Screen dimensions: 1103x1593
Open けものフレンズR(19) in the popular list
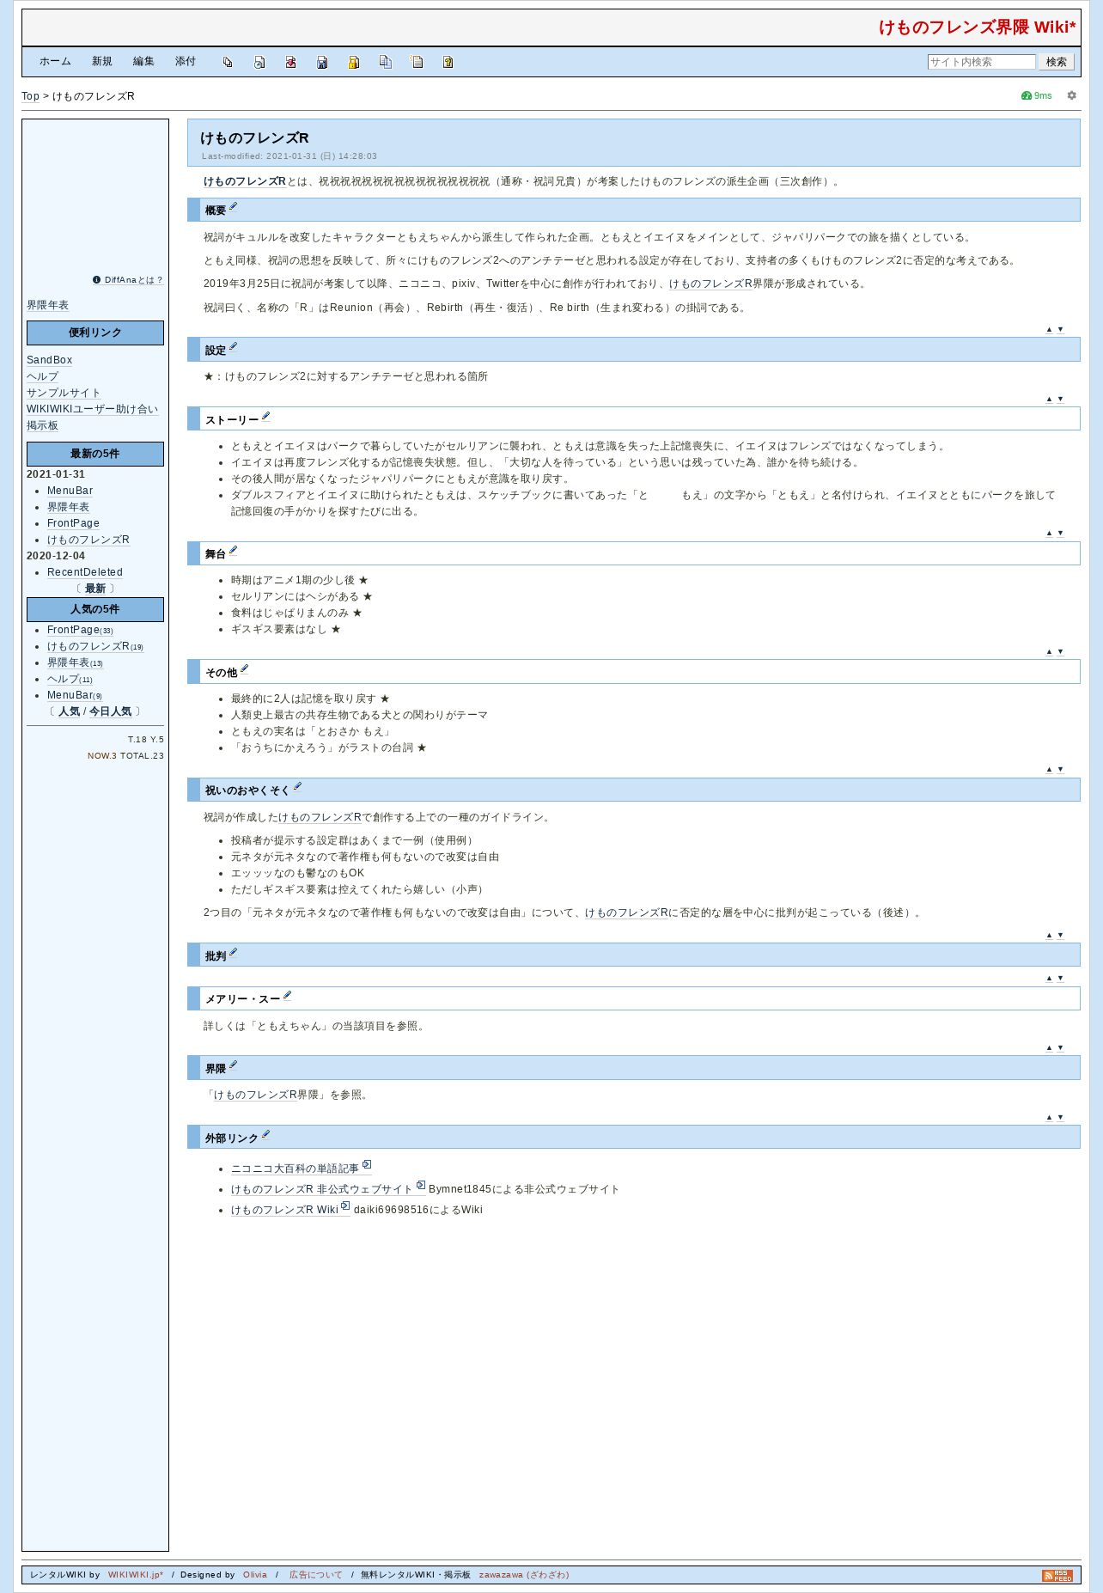tap(95, 647)
